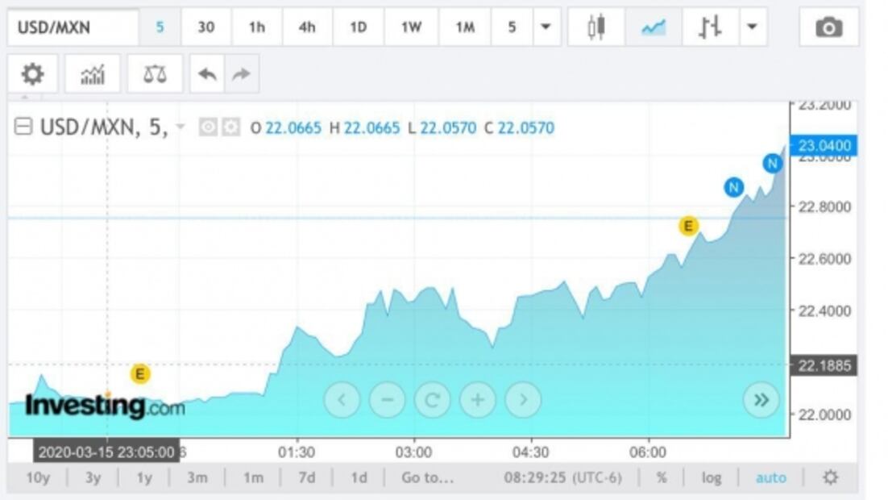888x500 pixels.
Task: Open the USD/MXN legend dropdown
Action: 181,127
